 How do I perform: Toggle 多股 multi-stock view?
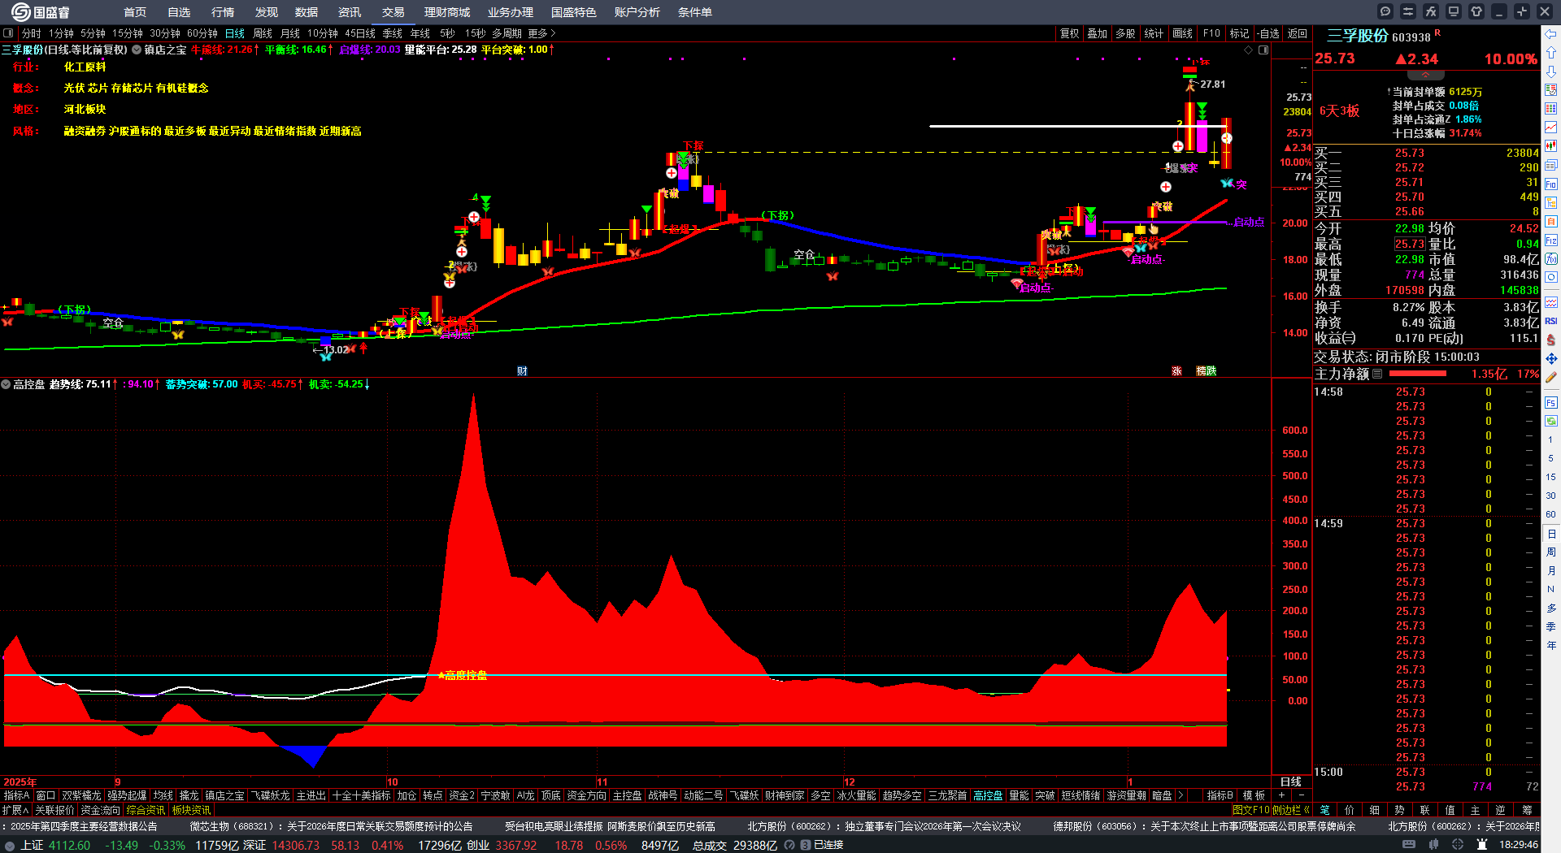point(1125,33)
